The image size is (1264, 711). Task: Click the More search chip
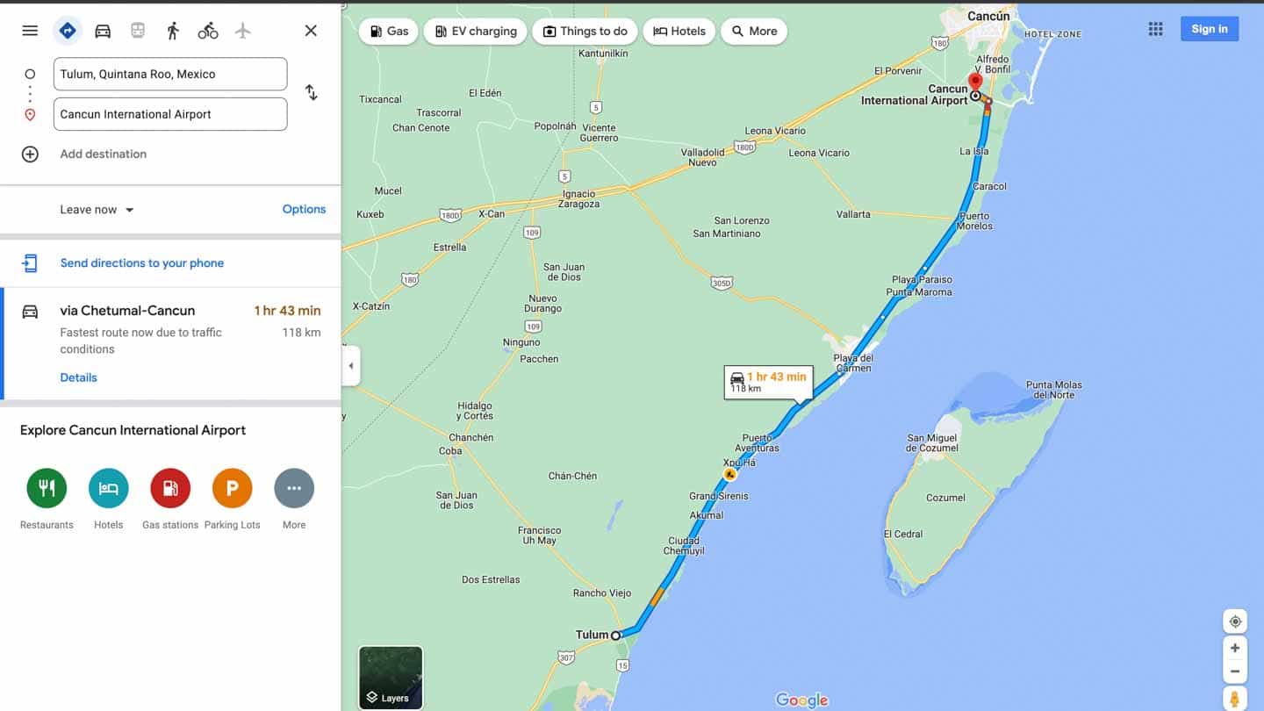[x=754, y=32]
